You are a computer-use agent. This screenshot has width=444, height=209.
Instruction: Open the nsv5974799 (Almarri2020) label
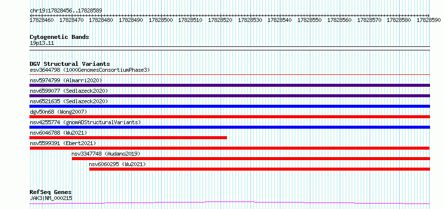click(66, 80)
